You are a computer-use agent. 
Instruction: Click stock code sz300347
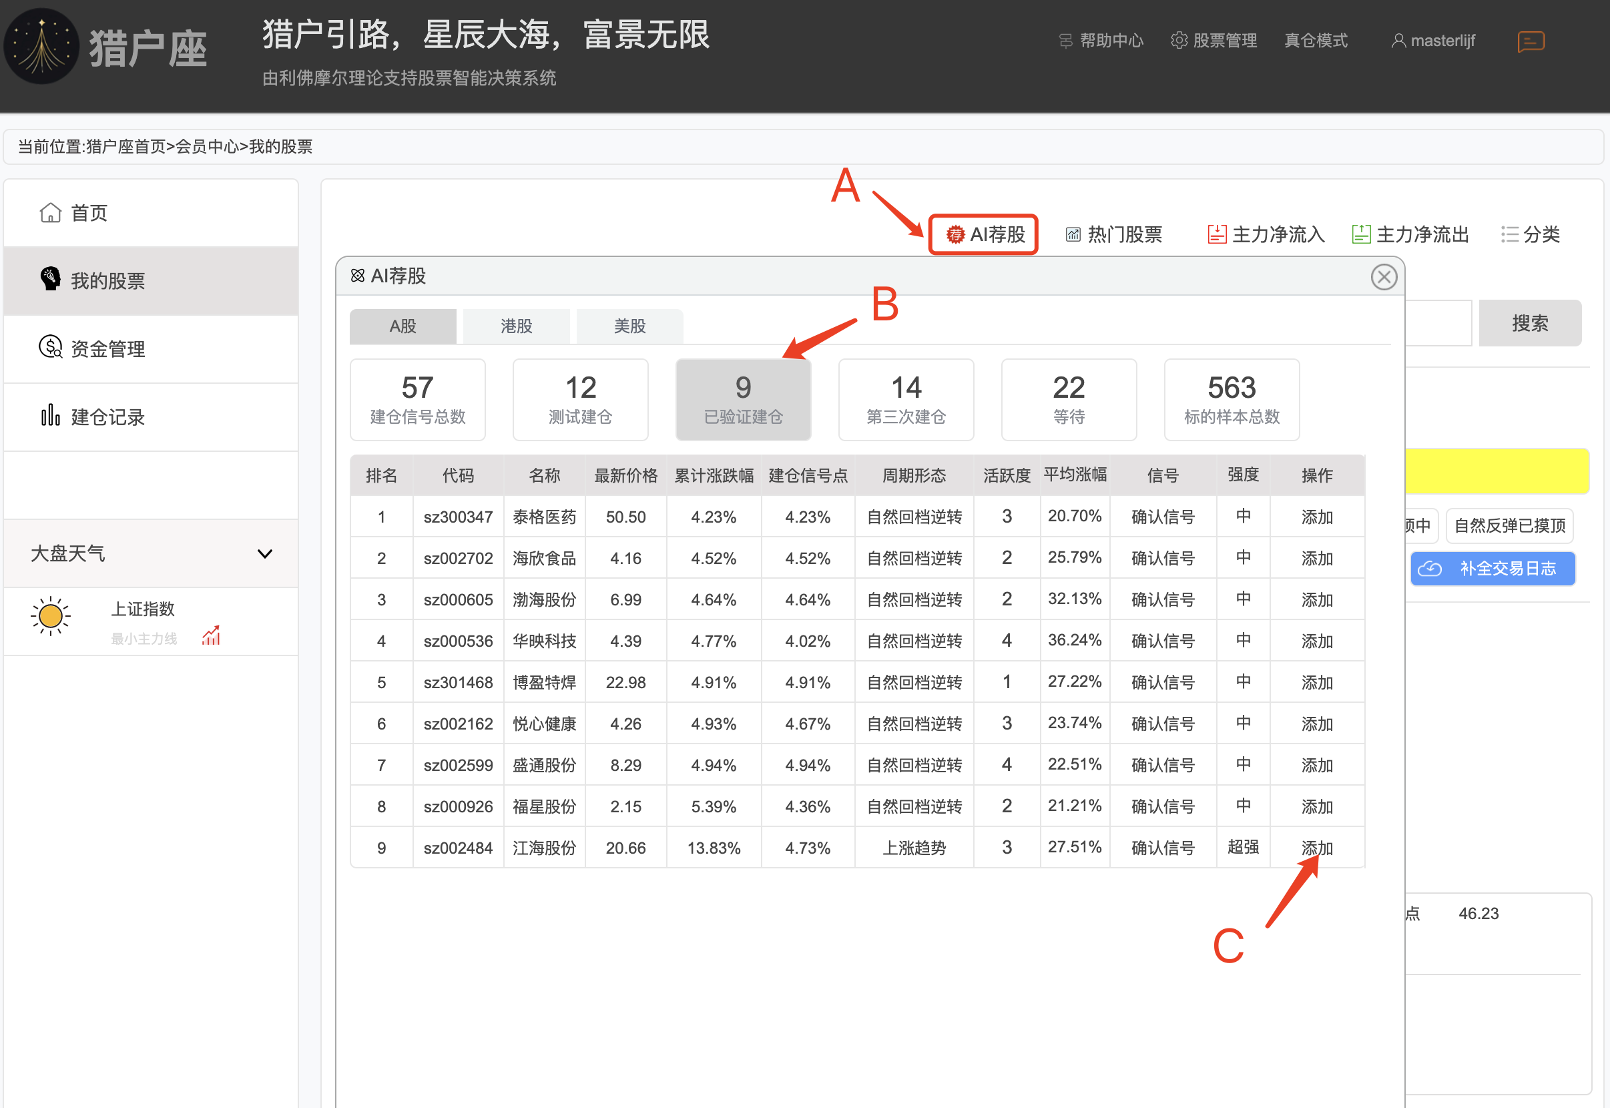[458, 517]
